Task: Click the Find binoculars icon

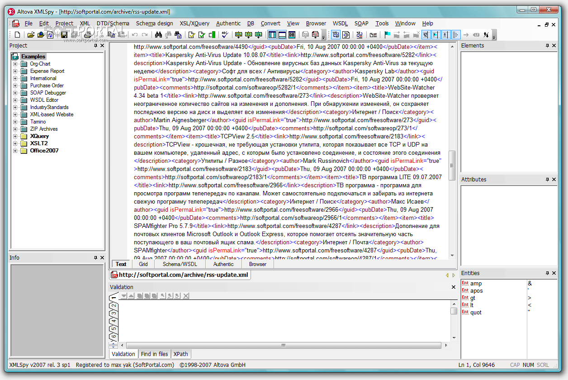Action: (158, 35)
